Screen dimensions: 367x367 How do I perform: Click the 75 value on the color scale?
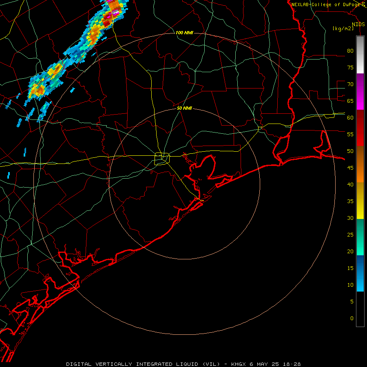350,67
